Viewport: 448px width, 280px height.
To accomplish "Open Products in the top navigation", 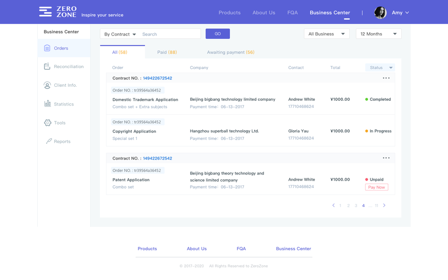I will click(229, 13).
